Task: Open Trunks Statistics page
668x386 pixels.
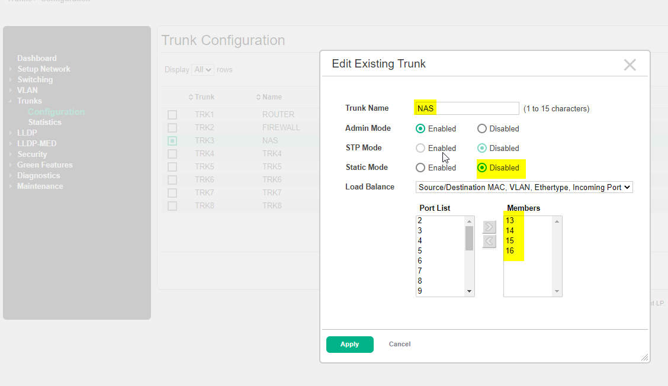Action: (x=45, y=122)
